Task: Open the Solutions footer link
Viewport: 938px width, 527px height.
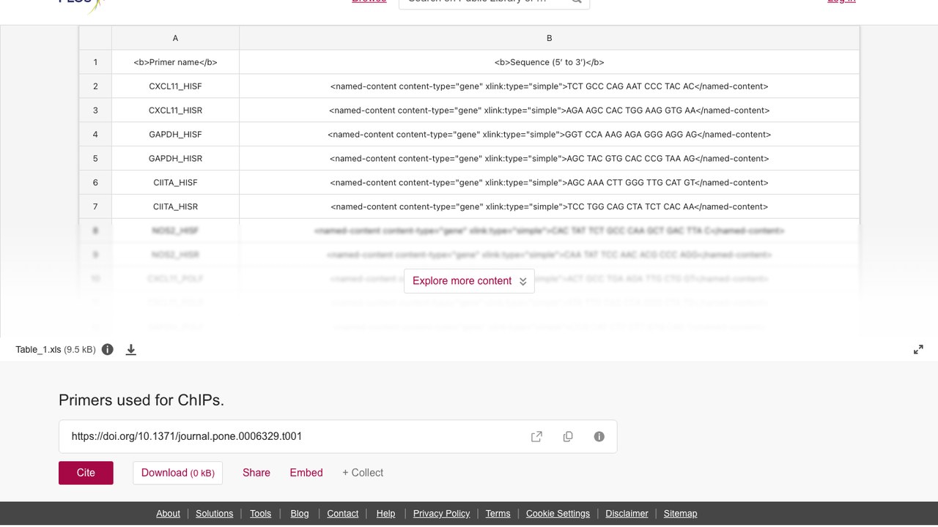Action: tap(215, 514)
